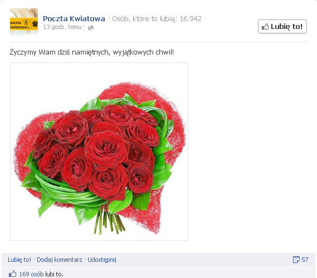
Task: Show the '169 osób' who like this
Action: pyautogui.click(x=31, y=274)
